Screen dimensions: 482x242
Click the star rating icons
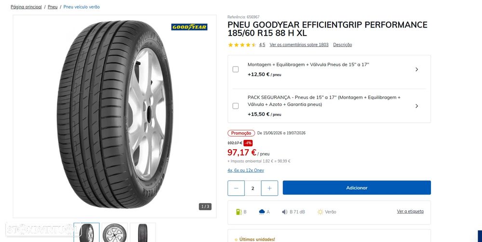(242, 45)
